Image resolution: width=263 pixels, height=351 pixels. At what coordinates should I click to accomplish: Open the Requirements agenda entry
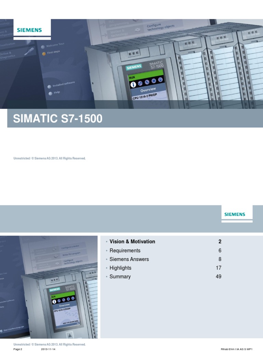click(x=125, y=251)
